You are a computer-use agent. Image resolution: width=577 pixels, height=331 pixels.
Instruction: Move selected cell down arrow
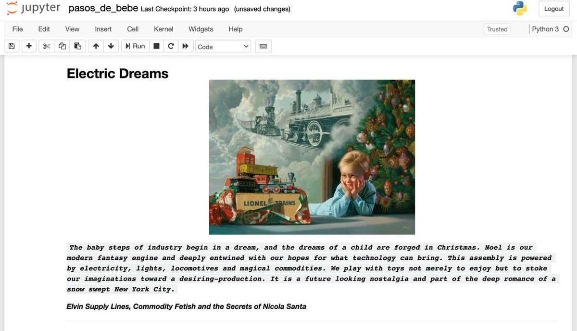click(x=111, y=46)
